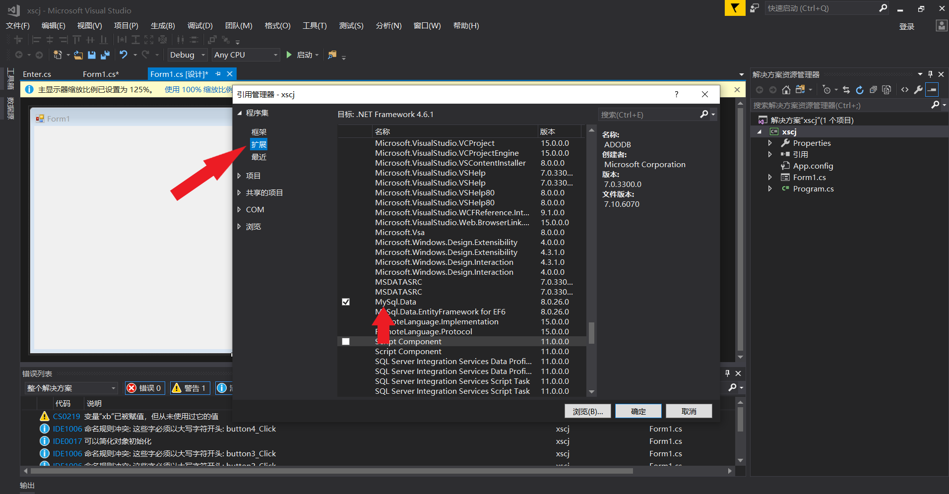Uncheck the MySql.Data reference checkbox
The width and height of the screenshot is (949, 494).
coord(346,302)
